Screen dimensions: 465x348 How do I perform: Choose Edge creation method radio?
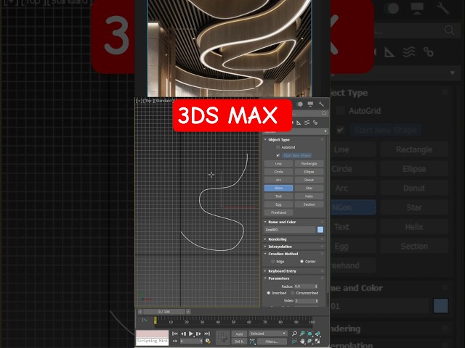coord(272,261)
